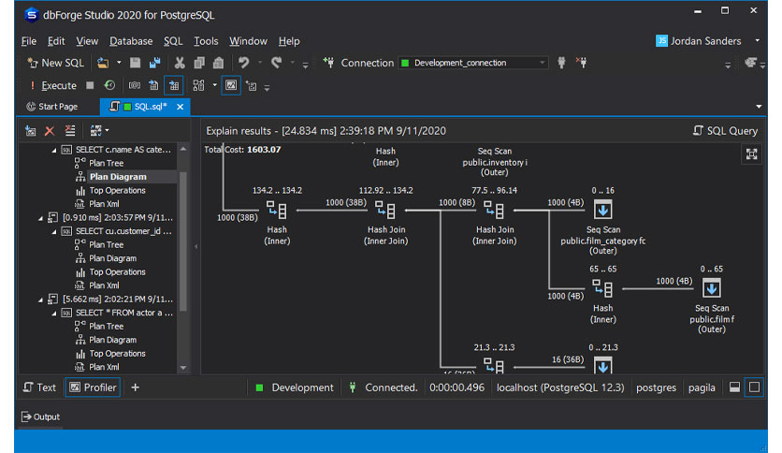782x453 pixels.
Task: Click the Undo arrow icon
Action: pos(243,63)
